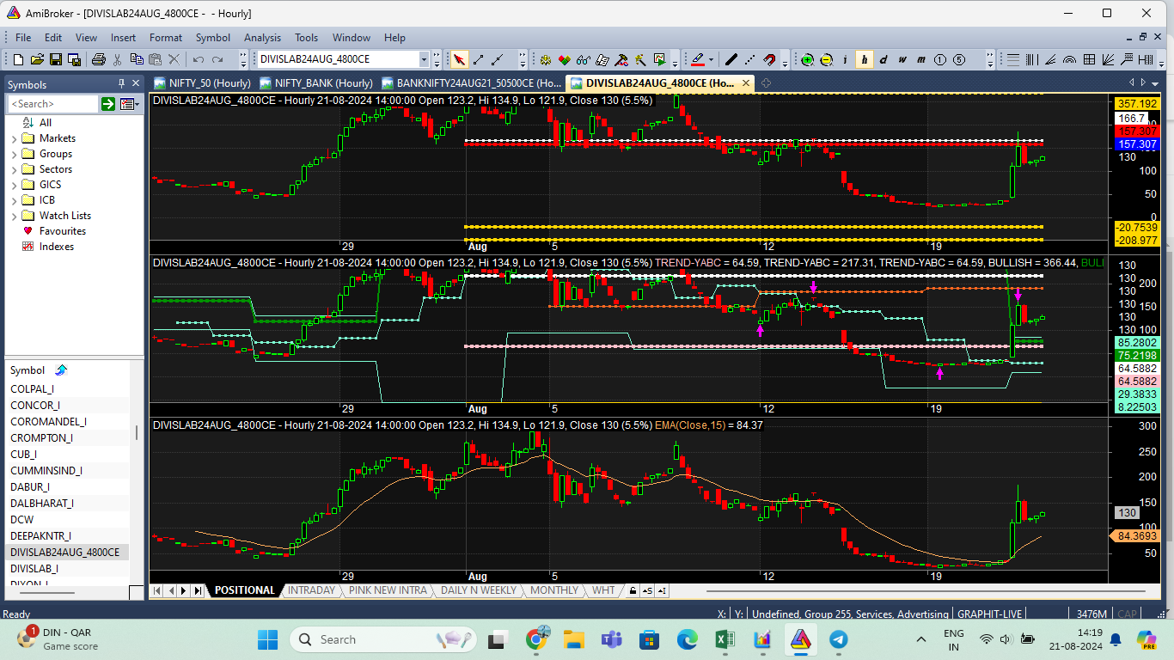Image resolution: width=1174 pixels, height=660 pixels.
Task: Open the Formula Editor icon
Action: (602, 59)
